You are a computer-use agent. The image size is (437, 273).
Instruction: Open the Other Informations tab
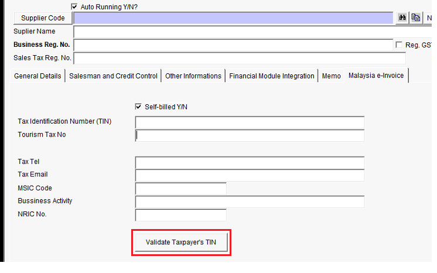tap(193, 76)
